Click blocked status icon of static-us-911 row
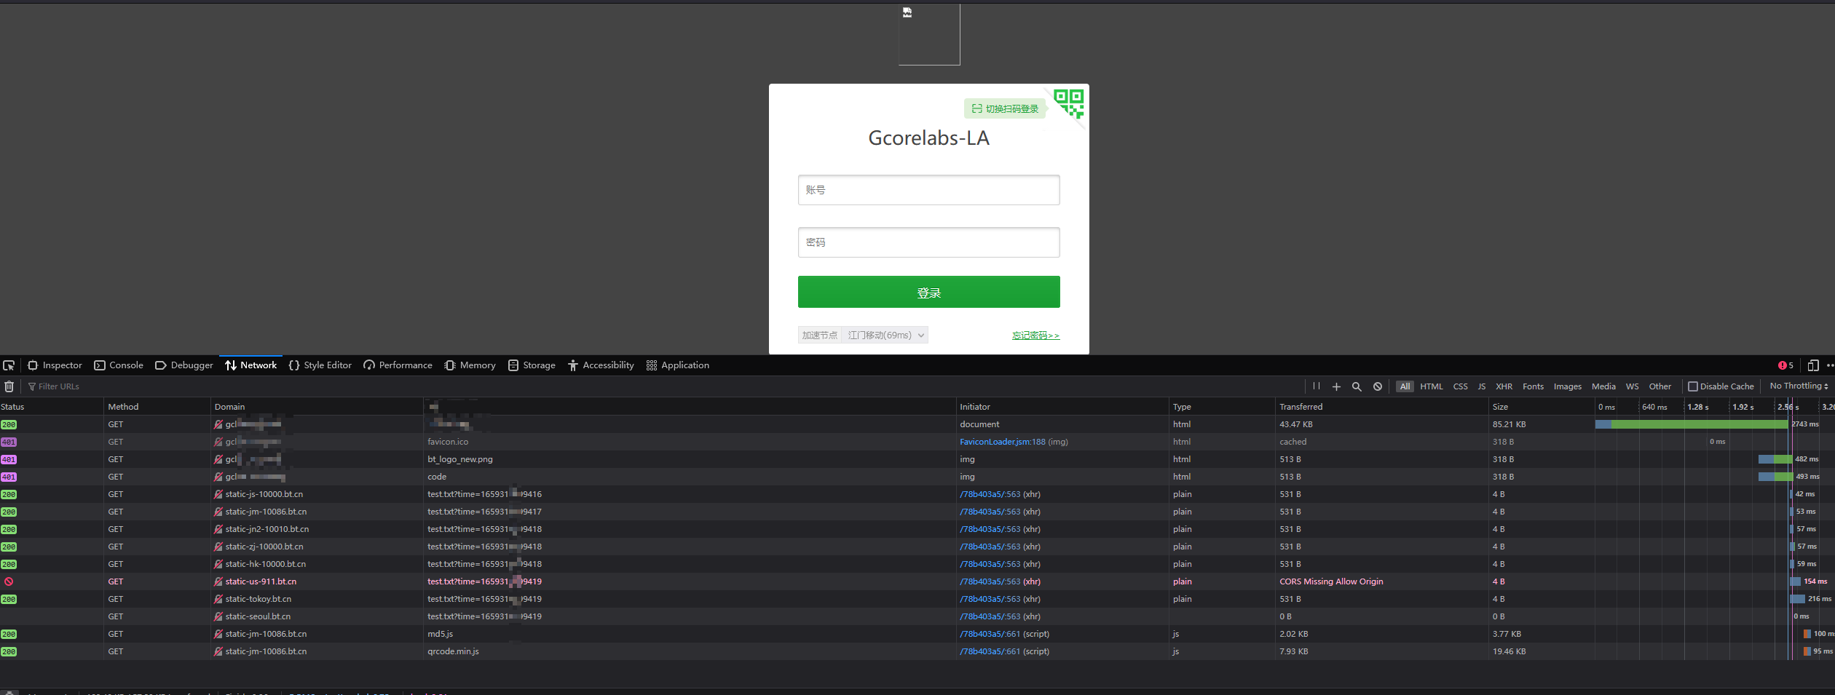The width and height of the screenshot is (1835, 695). click(9, 581)
